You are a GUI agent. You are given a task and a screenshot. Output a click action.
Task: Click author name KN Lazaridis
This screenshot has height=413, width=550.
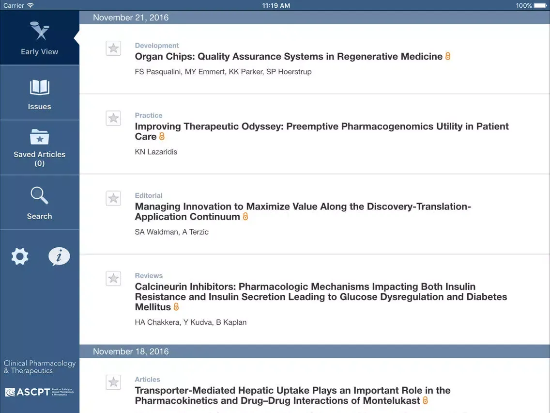point(156,151)
